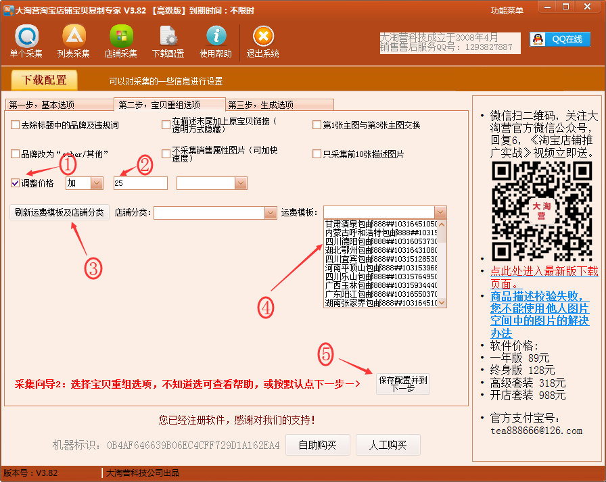606x482 pixels.
Task: Click the freight list scrollbar up arrow
Action: 442,224
